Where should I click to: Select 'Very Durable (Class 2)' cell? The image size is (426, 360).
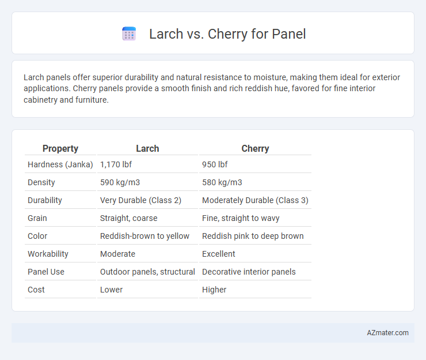[x=147, y=200]
